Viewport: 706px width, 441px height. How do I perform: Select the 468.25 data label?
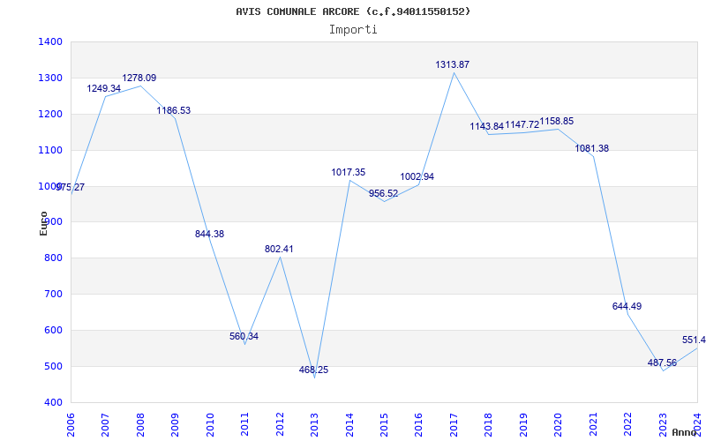click(x=314, y=370)
